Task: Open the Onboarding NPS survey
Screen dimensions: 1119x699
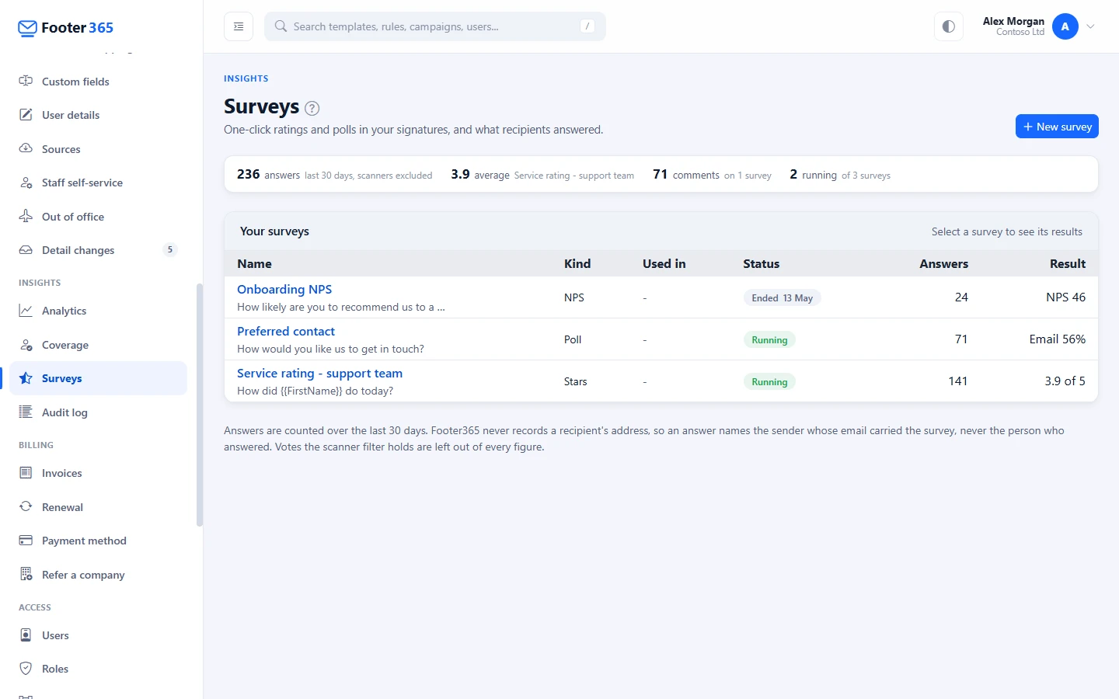Action: pos(284,289)
